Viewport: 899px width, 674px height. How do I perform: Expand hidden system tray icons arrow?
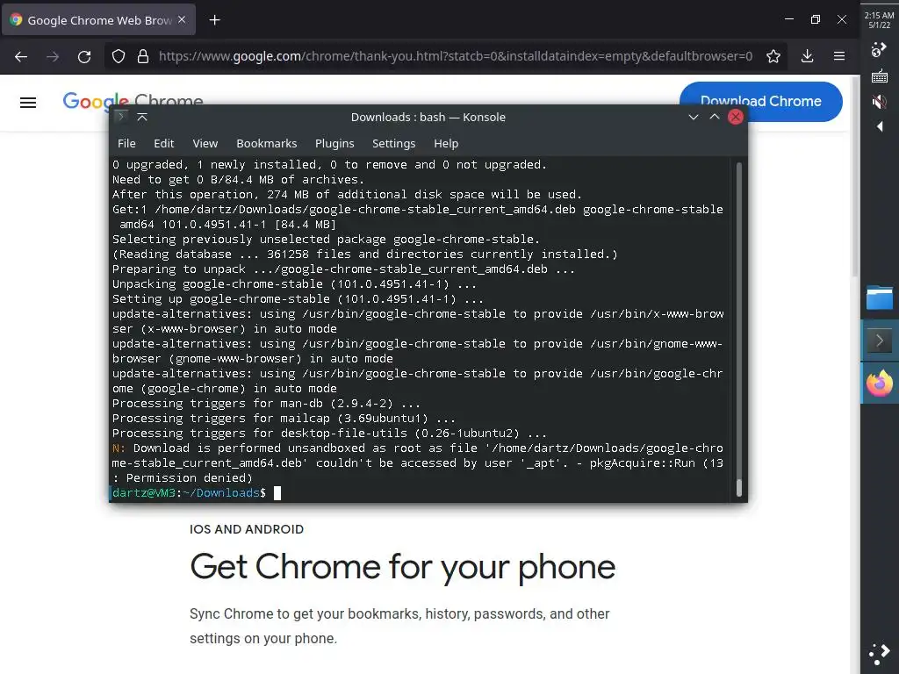pos(880,126)
